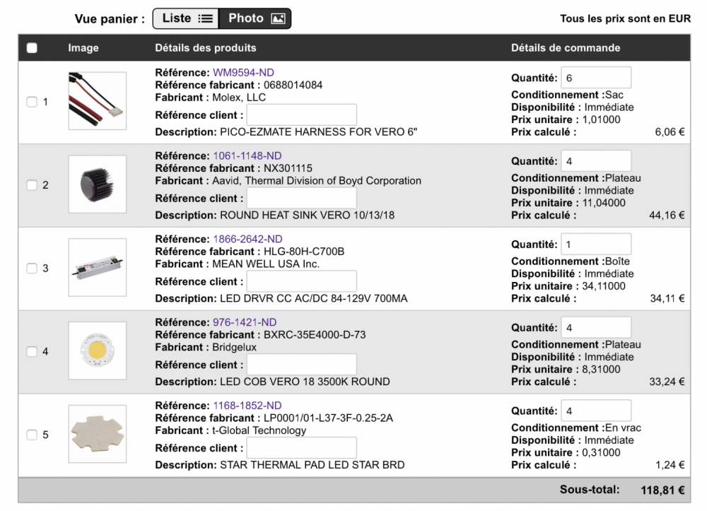This screenshot has height=511, width=707.
Task: Click description 'LED COB VERO 18 3500K ROUND'
Action: tap(305, 382)
